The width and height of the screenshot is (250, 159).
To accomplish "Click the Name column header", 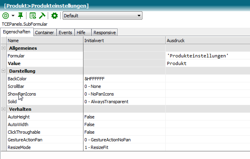I will click(x=45, y=41).
